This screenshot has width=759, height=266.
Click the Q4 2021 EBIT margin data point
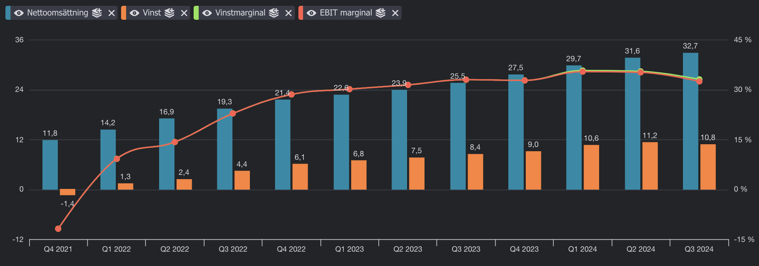(x=58, y=229)
